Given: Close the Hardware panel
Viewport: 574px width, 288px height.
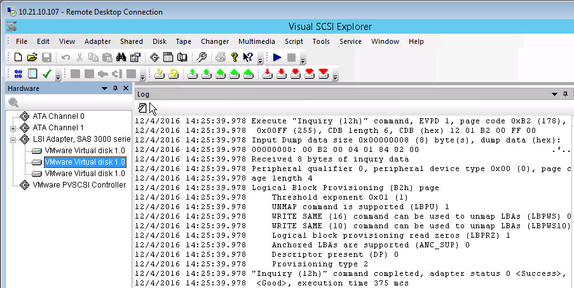Looking at the screenshot, I should tap(126, 88).
